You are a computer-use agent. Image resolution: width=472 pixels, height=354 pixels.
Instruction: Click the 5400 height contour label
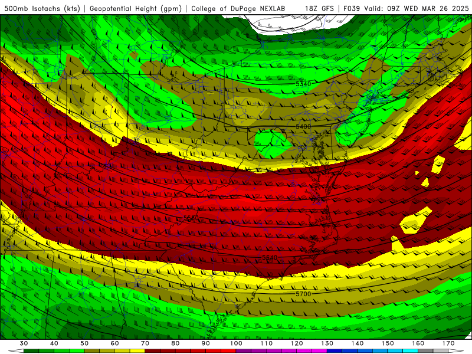click(x=303, y=127)
